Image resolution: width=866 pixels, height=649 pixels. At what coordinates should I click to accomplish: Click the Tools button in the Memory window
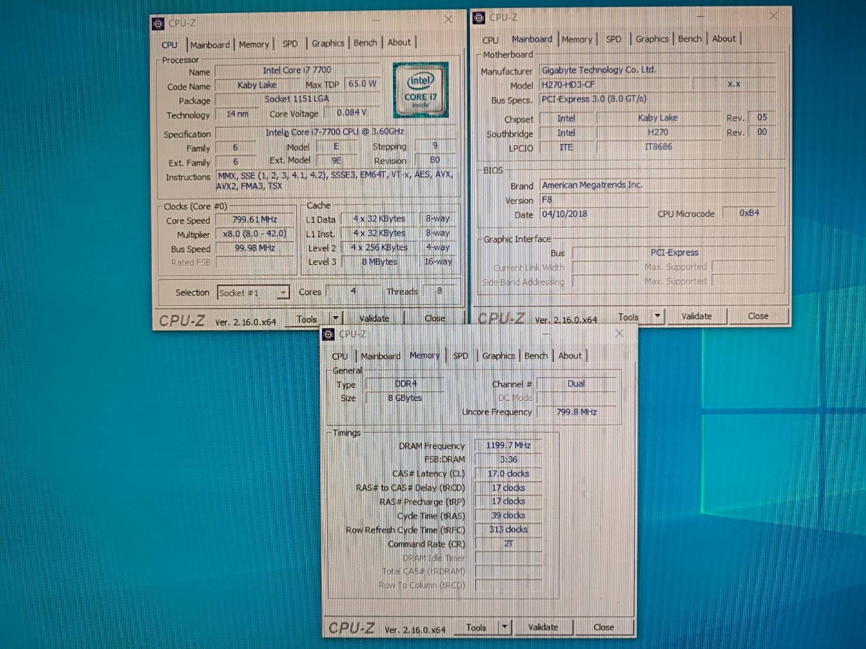point(476,627)
